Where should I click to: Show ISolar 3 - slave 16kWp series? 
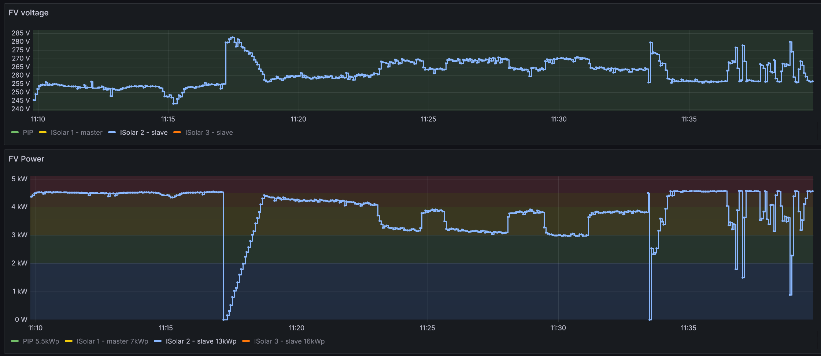(289, 341)
